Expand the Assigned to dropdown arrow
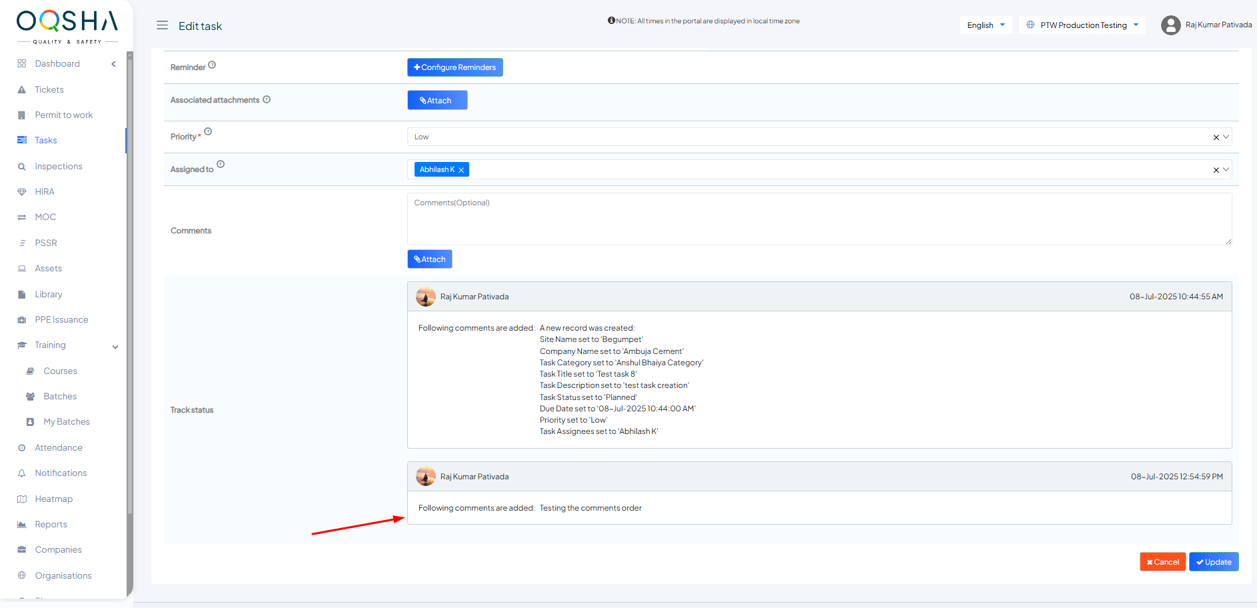 pyautogui.click(x=1226, y=169)
